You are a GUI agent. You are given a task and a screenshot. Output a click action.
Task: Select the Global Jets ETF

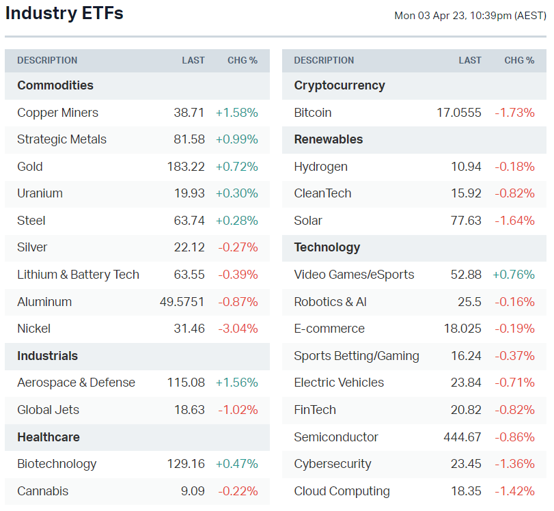(48, 410)
